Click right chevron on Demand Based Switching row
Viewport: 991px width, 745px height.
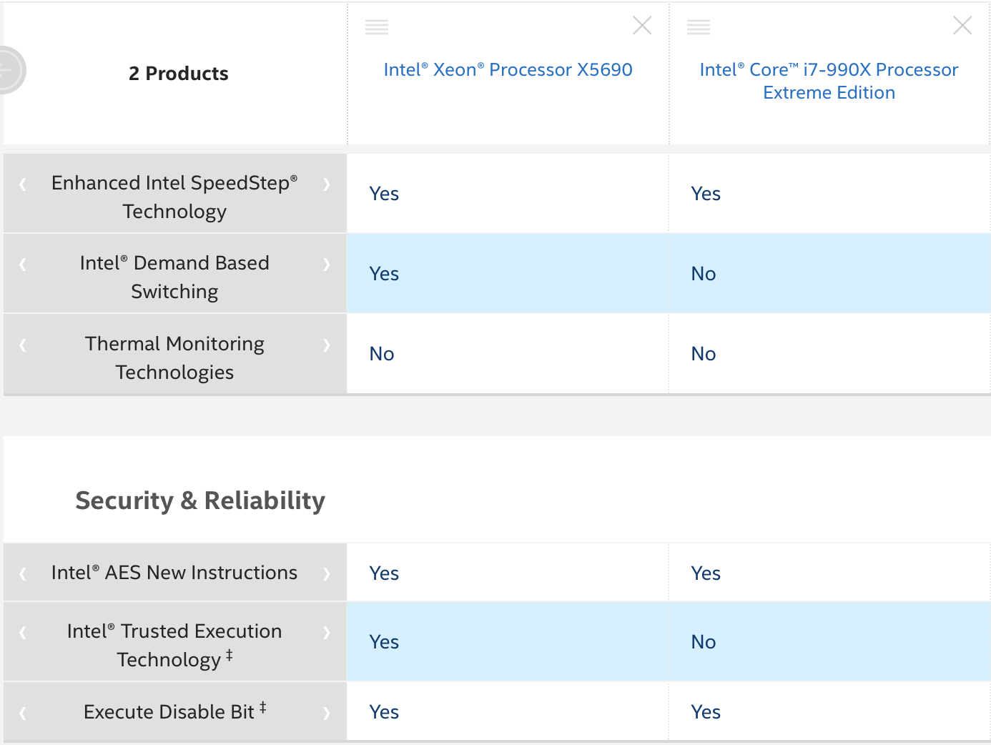(x=327, y=265)
